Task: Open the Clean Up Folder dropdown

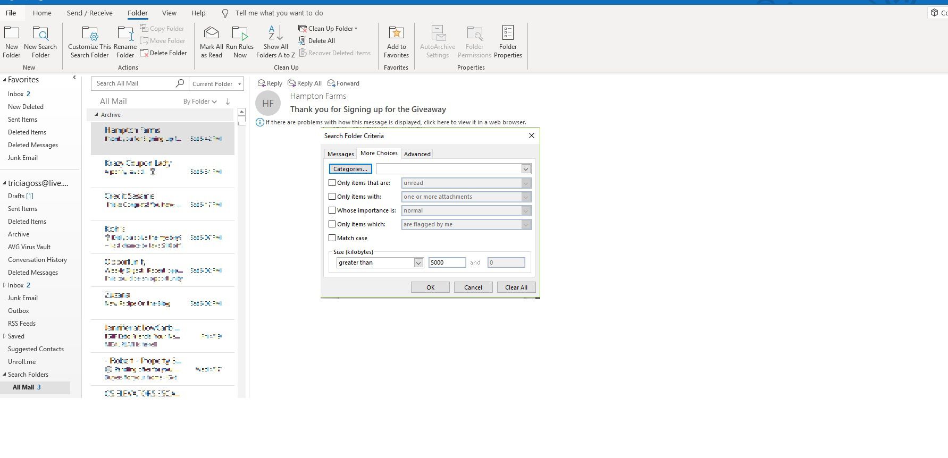Action: pos(328,29)
